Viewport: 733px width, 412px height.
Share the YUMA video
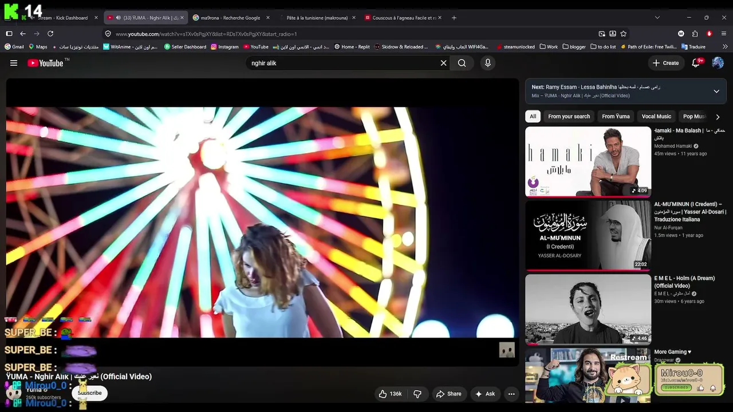tap(448, 394)
